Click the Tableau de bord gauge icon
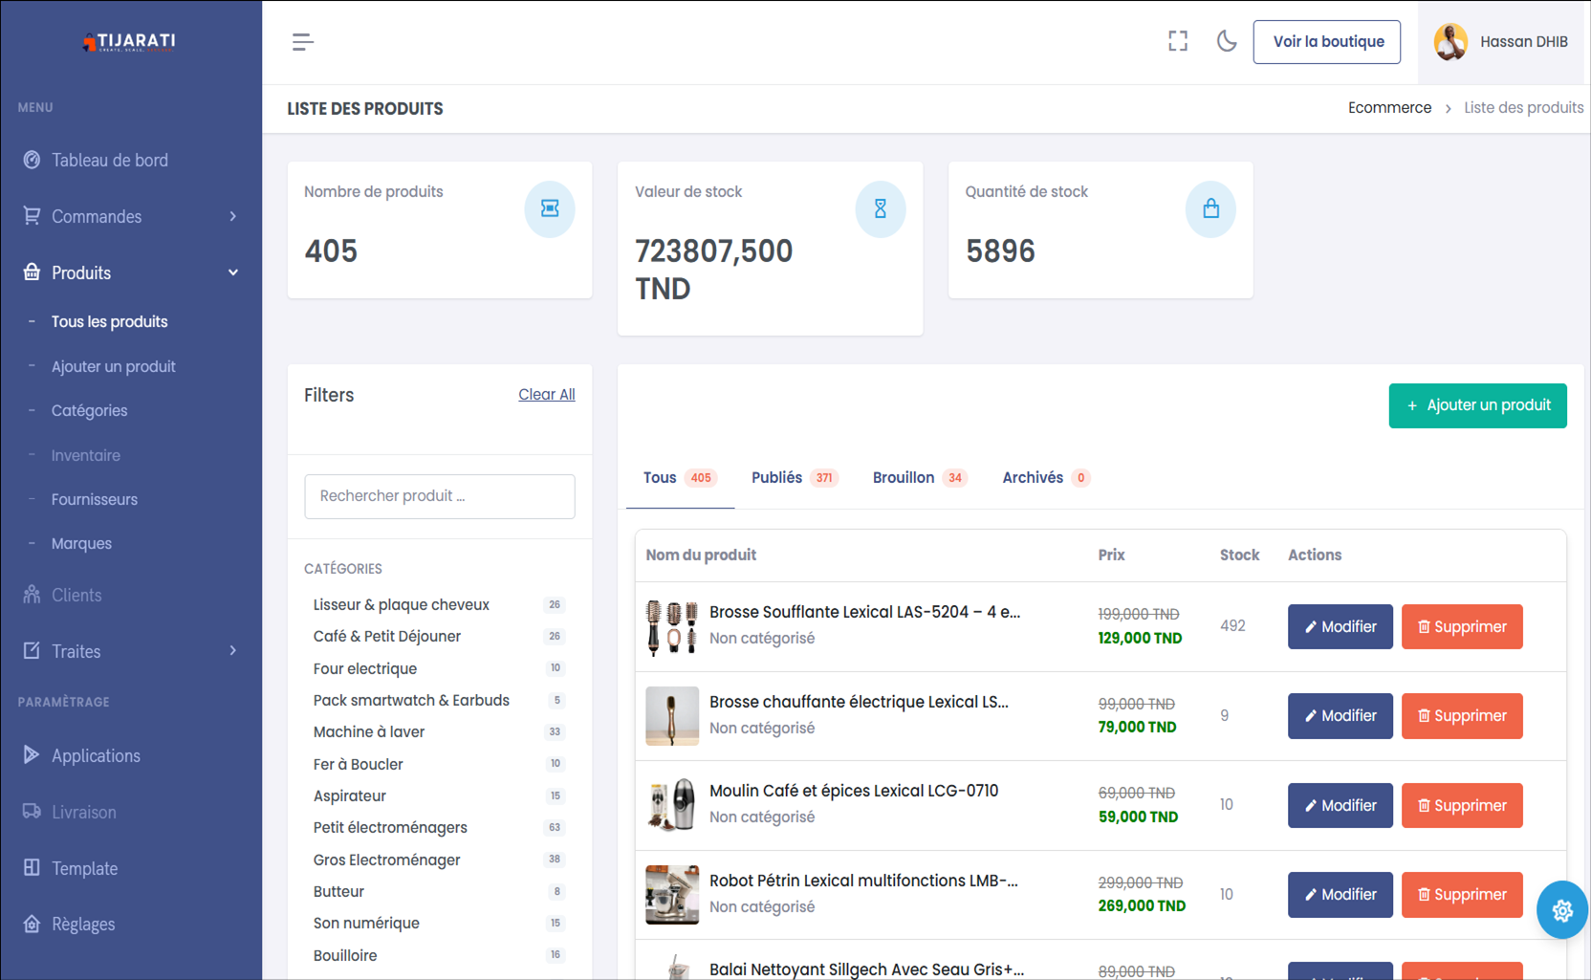 [32, 160]
